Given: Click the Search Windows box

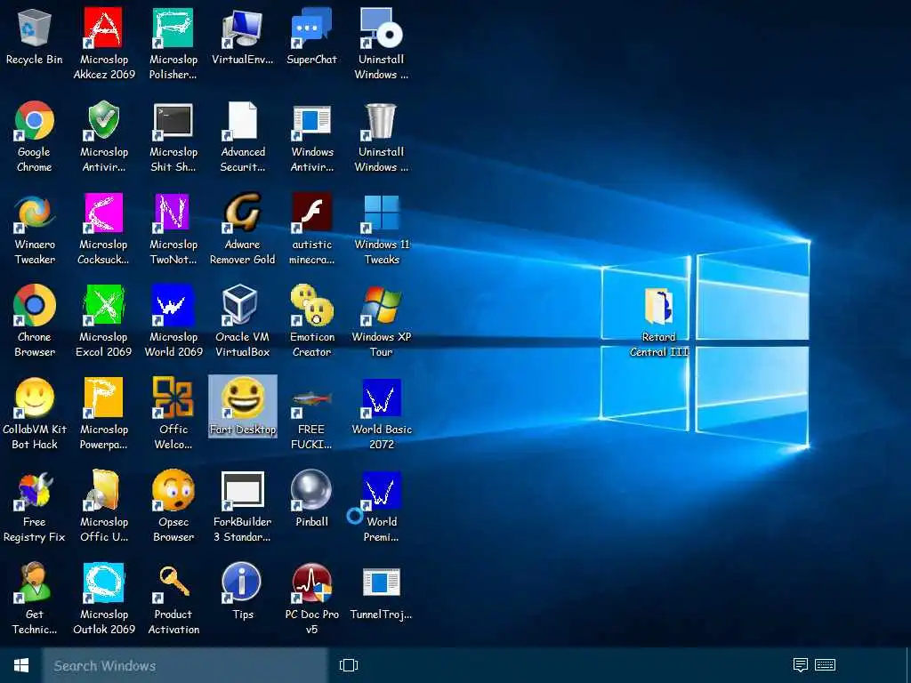Looking at the screenshot, I should pyautogui.click(x=185, y=665).
